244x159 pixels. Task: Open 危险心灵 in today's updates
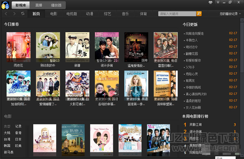[x=191, y=74]
